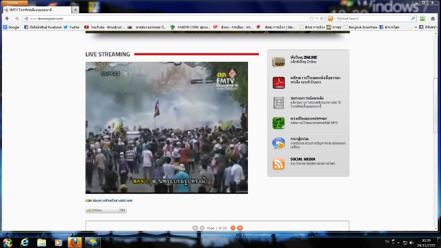Screen dimensions: 441x248
Task: Open Twitter bookmark
Action: pyautogui.click(x=72, y=27)
